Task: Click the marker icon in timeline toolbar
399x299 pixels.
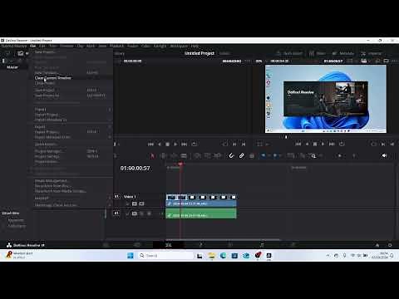Action: point(275,156)
